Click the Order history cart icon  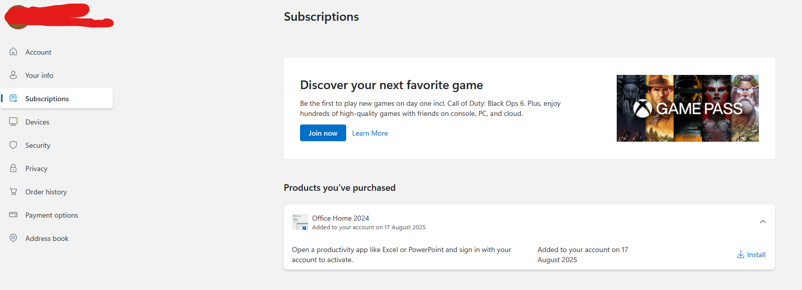click(x=13, y=191)
